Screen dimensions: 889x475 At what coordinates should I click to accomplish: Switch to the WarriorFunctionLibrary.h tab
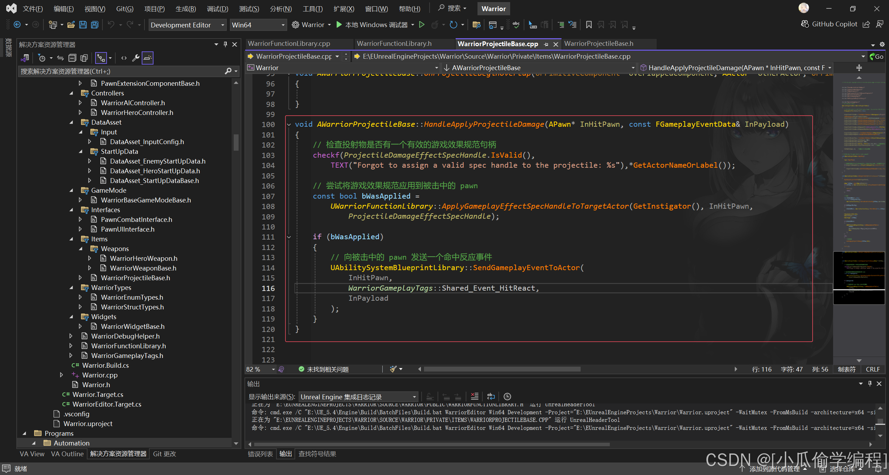pos(394,44)
